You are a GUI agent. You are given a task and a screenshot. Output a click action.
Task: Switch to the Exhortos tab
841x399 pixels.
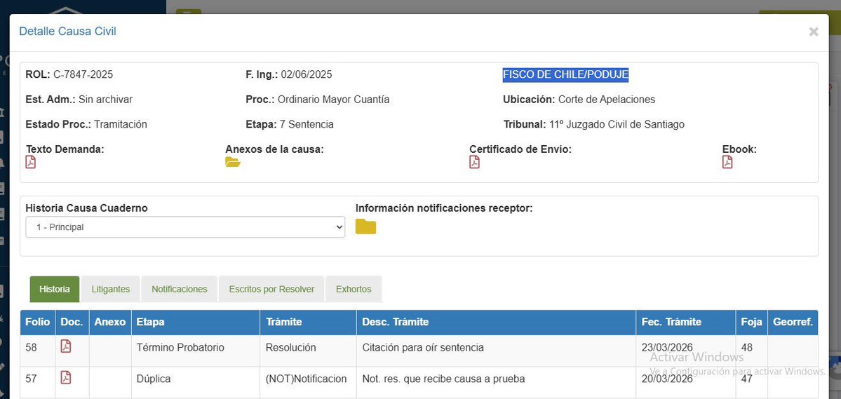354,289
